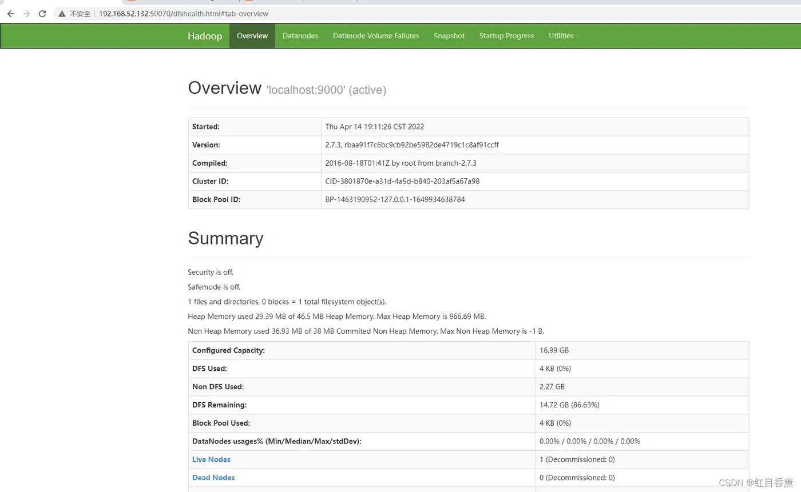Switch to the Snapshot tab
Screen dimensions: 801x492
(x=449, y=36)
